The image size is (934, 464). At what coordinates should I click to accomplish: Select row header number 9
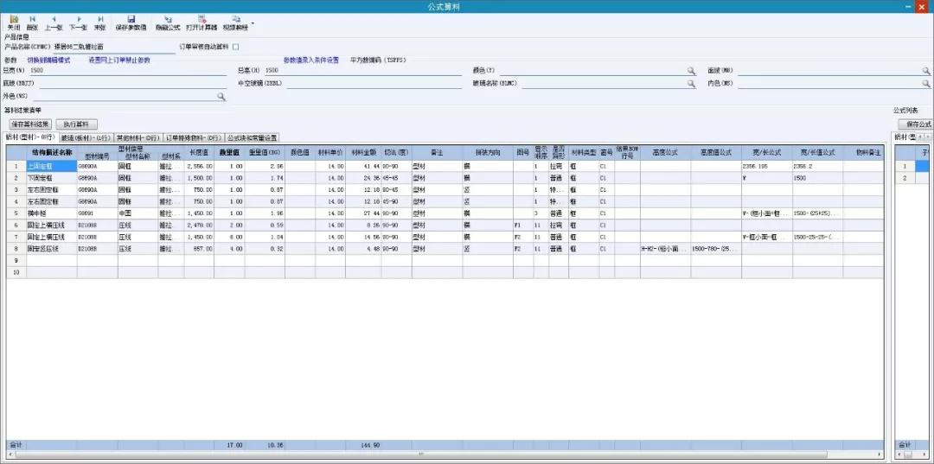point(16,260)
